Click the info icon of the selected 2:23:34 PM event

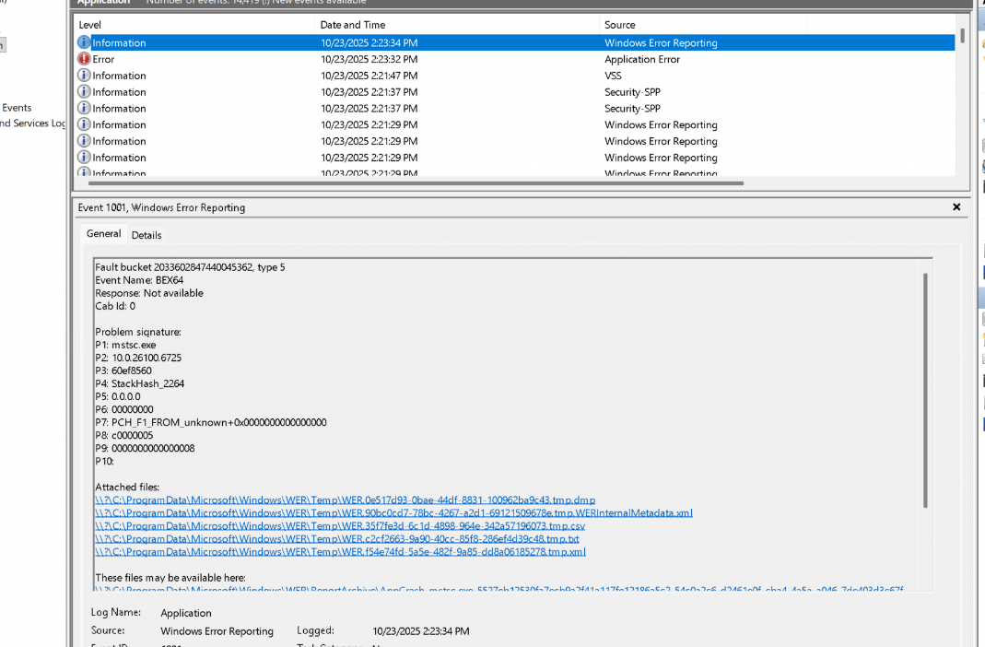[x=84, y=42]
